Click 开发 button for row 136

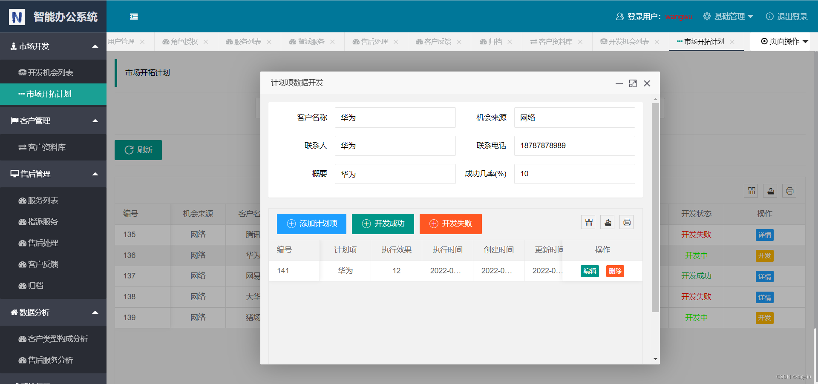(765, 256)
